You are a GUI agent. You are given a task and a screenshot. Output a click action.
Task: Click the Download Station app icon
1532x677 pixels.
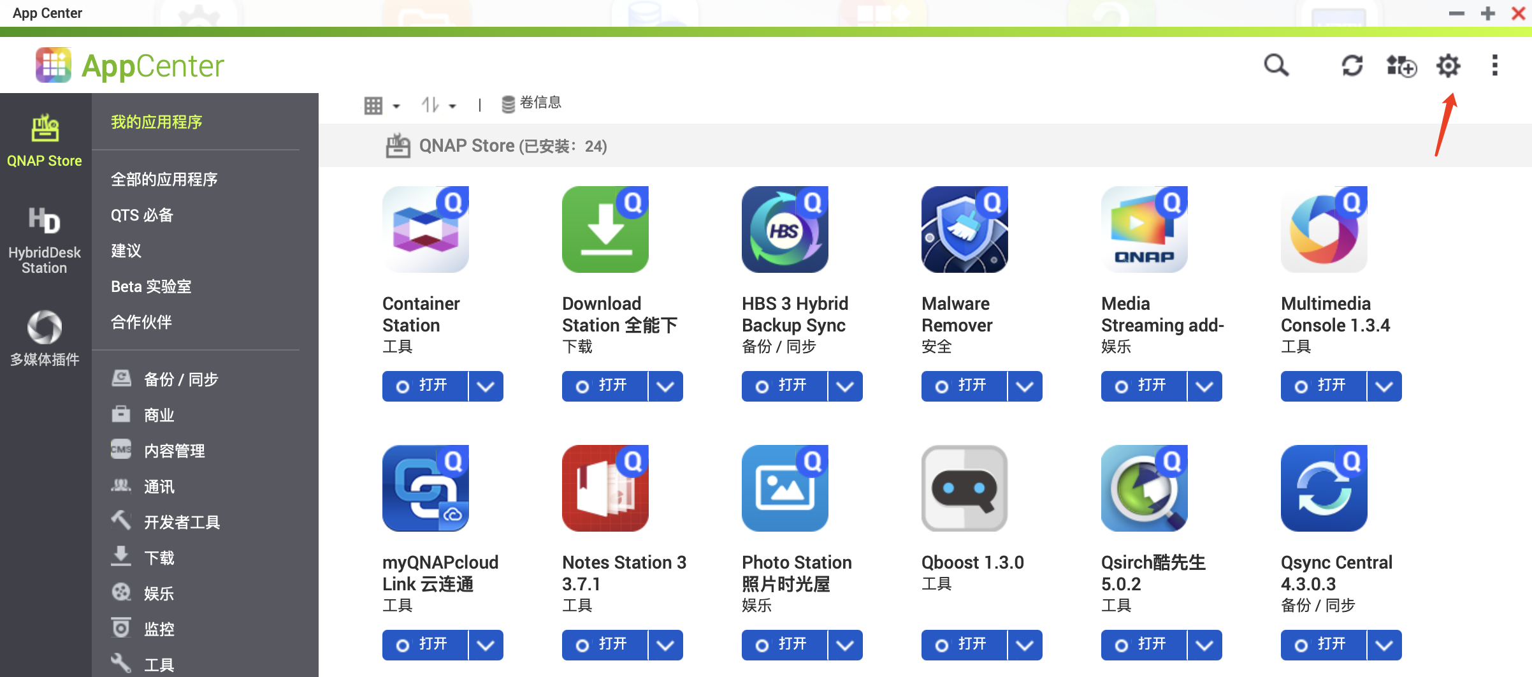[605, 229]
